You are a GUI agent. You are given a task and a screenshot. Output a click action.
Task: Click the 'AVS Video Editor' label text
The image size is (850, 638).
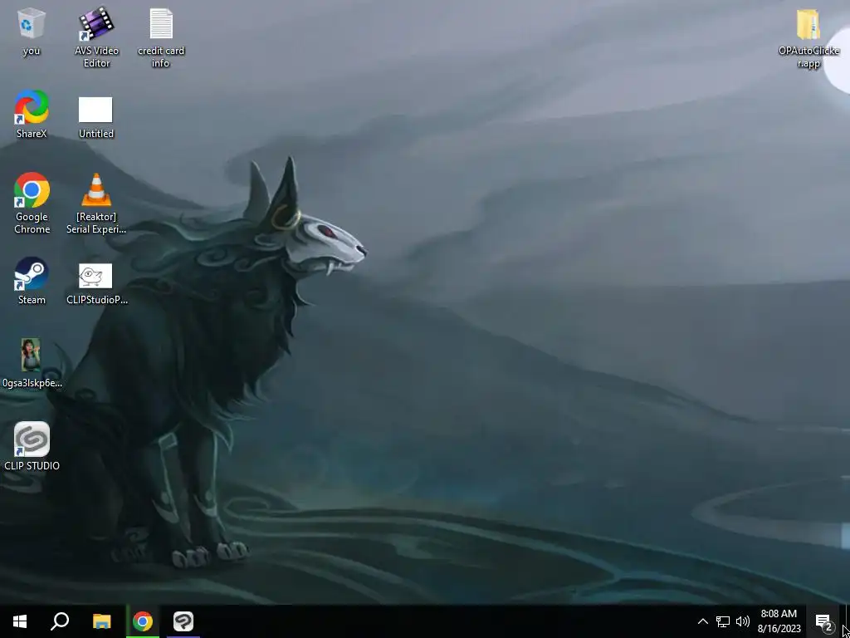(96, 57)
